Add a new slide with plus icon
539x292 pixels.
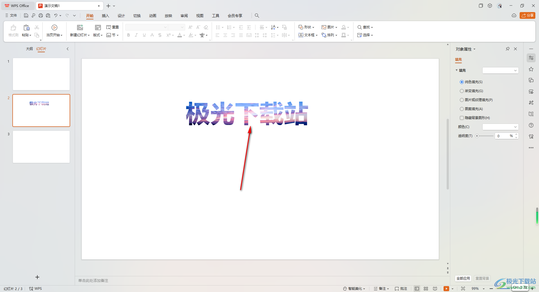point(37,277)
